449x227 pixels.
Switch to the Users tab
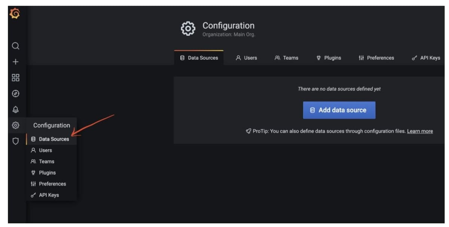246,58
